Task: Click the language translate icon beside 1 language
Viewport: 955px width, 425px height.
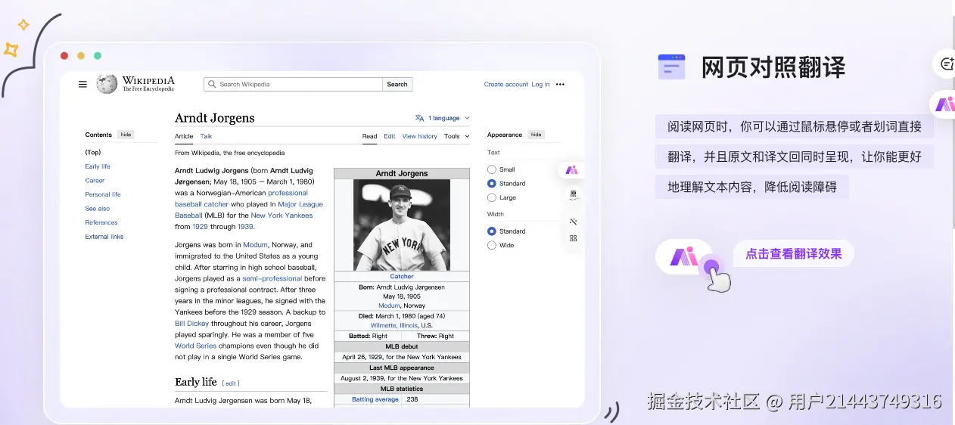Action: [x=419, y=118]
